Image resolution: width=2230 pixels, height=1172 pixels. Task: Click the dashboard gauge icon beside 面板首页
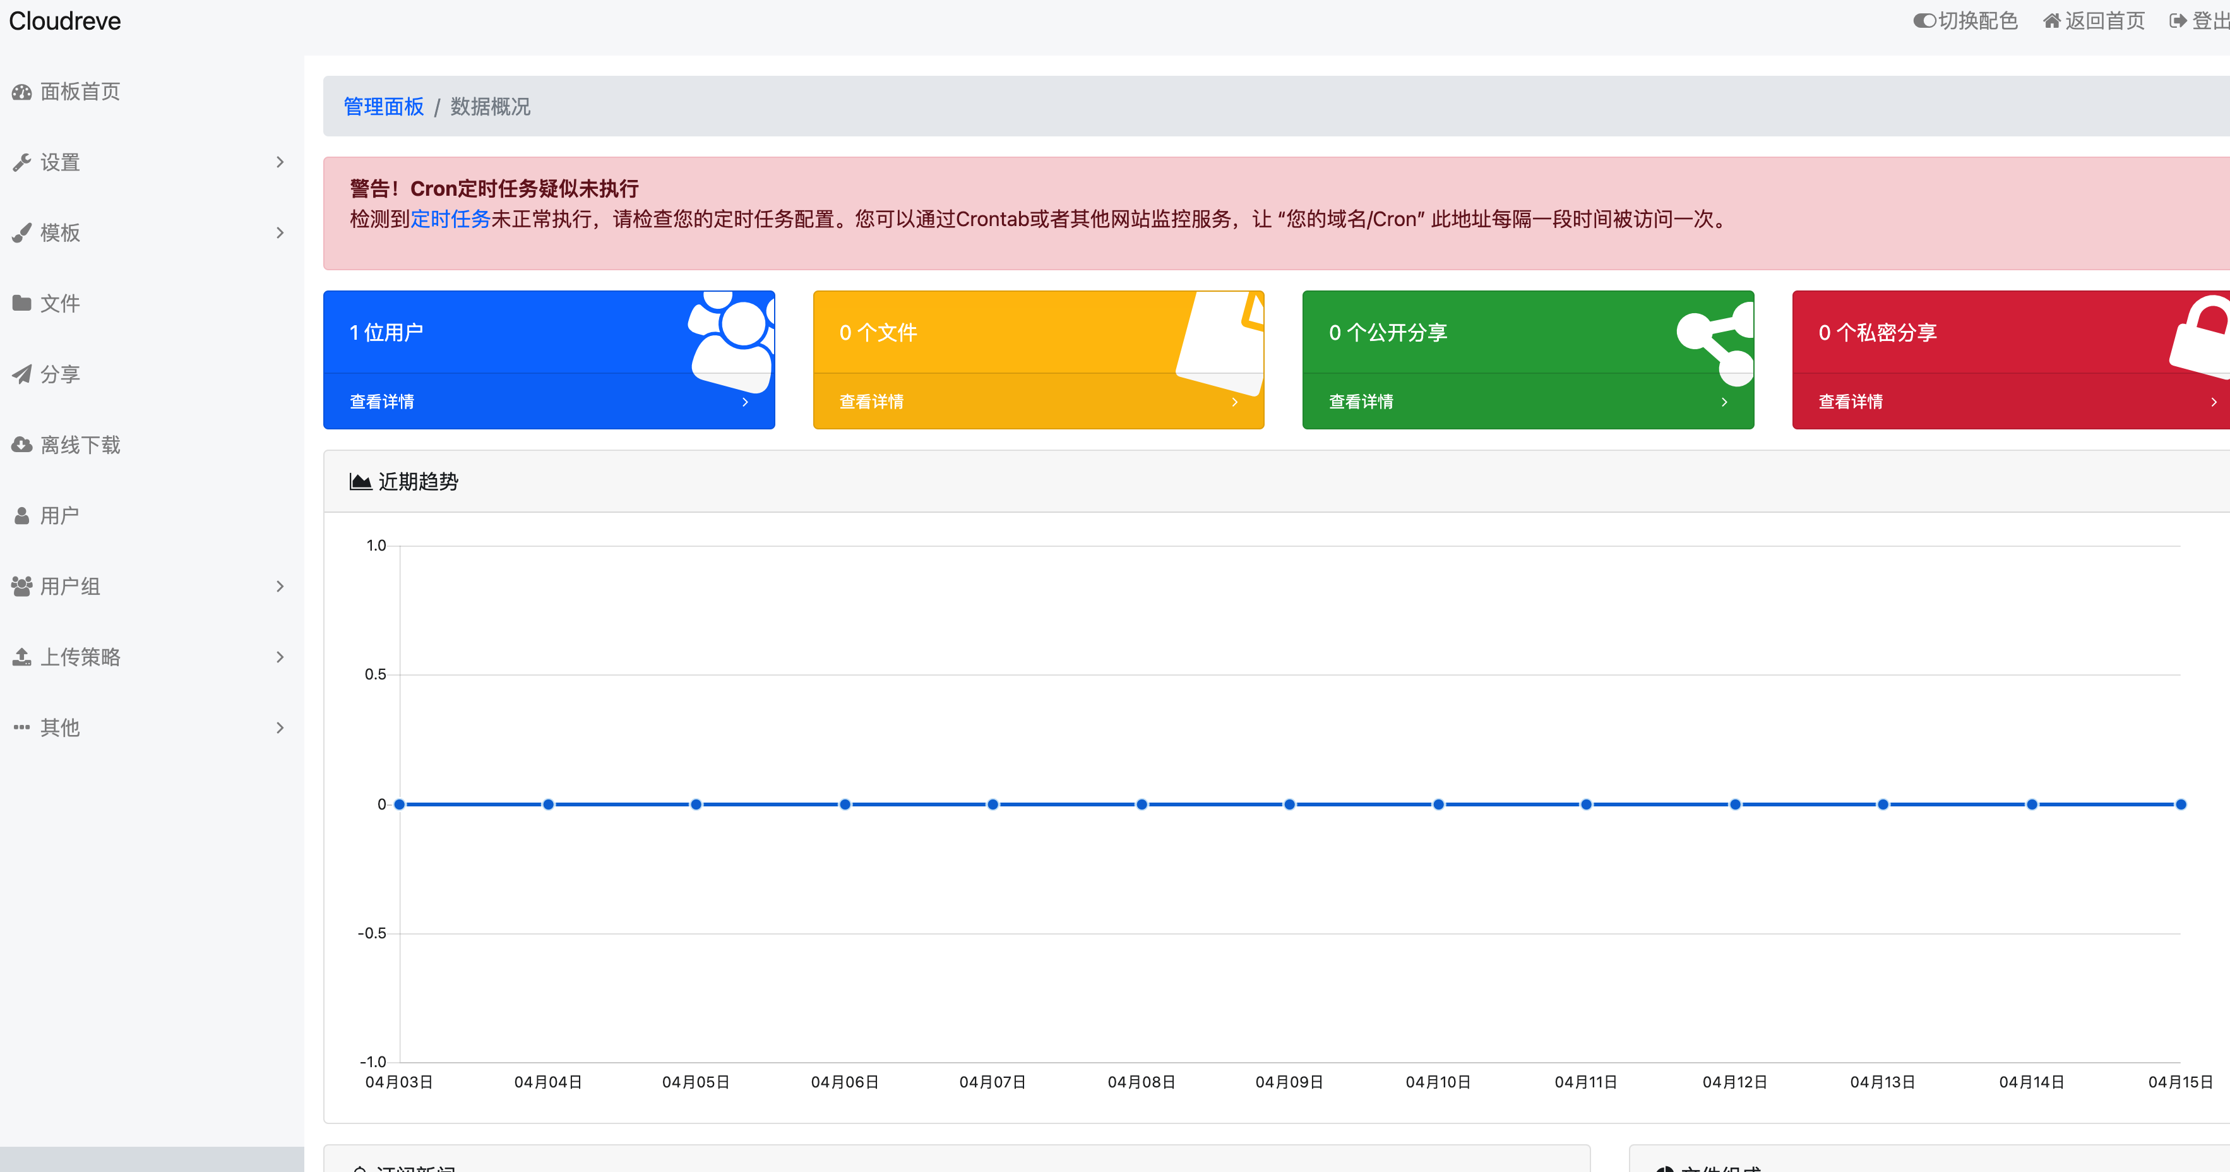pyautogui.click(x=21, y=92)
